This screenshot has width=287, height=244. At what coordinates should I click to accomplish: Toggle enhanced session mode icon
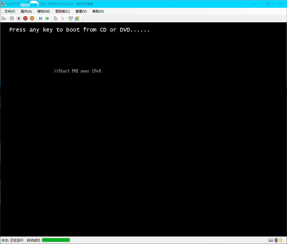[71, 18]
